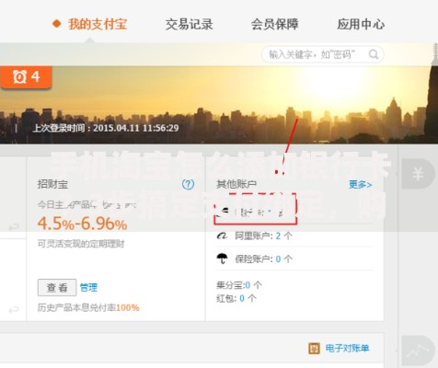
Task: Click the 集分宝 count link
Action: point(248,285)
